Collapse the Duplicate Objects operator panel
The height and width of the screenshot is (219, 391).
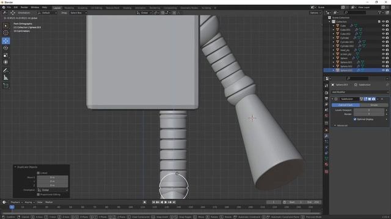[15, 167]
